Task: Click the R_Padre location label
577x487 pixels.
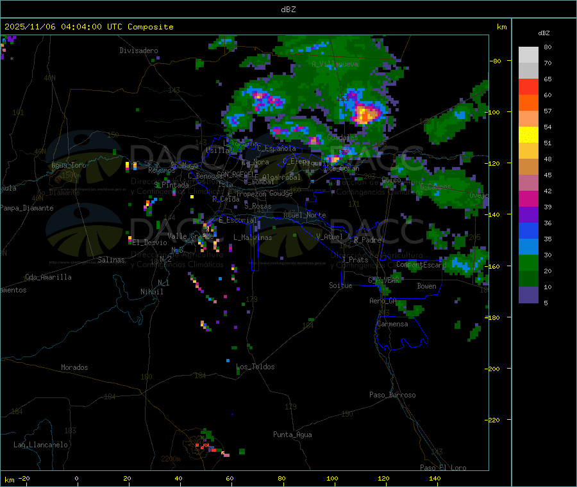Action: (x=367, y=240)
